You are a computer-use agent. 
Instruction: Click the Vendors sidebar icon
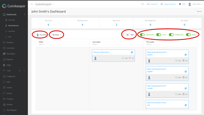[x=4, y=42]
